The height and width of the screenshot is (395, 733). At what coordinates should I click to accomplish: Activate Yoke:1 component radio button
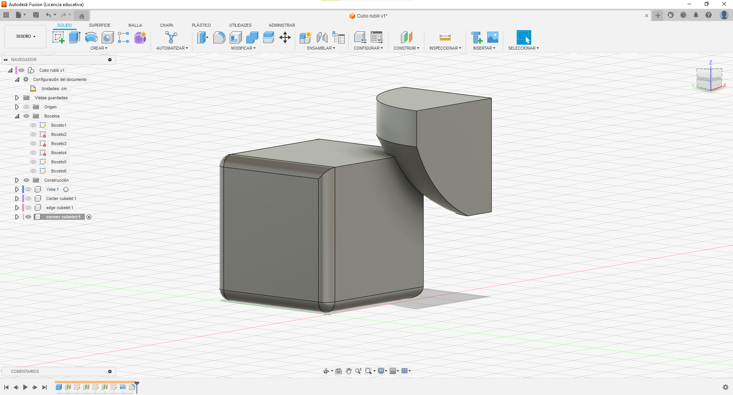66,189
